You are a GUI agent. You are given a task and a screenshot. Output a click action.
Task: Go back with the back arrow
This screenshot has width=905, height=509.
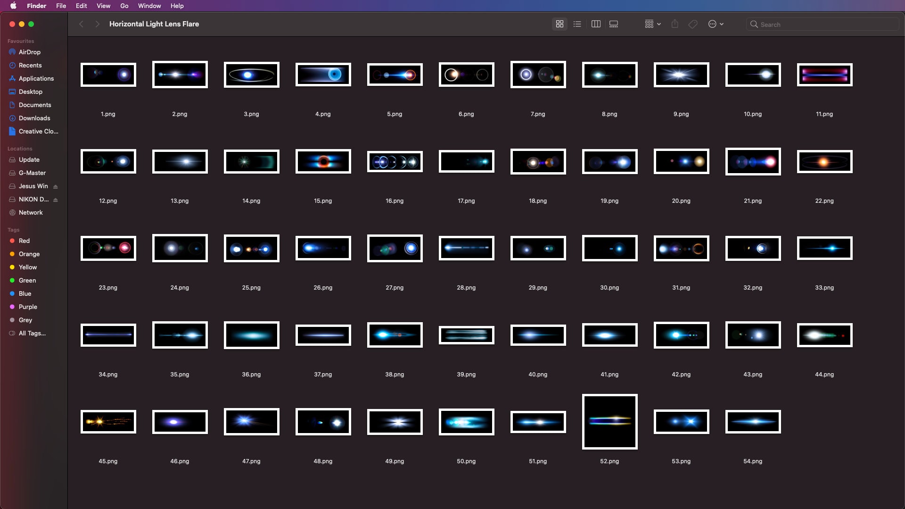(x=81, y=24)
